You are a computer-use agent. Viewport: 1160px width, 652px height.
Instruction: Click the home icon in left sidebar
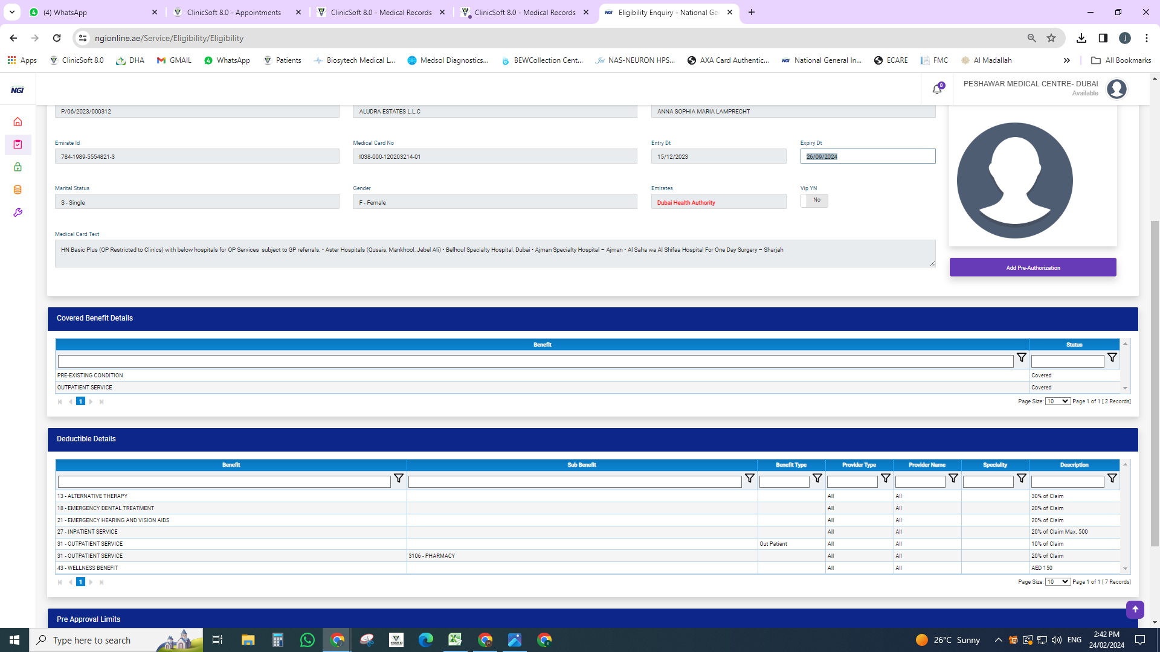pos(18,122)
